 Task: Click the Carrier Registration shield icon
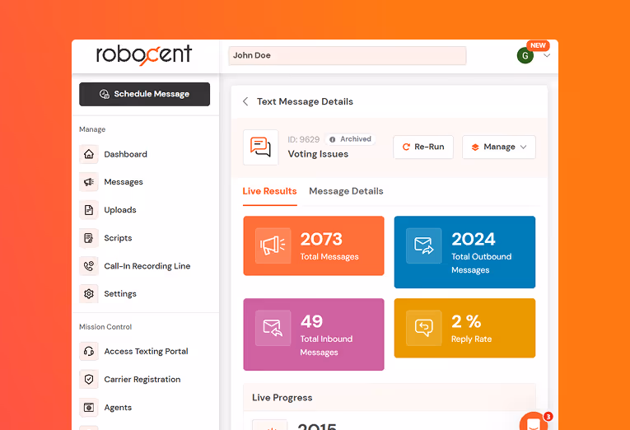pos(89,380)
